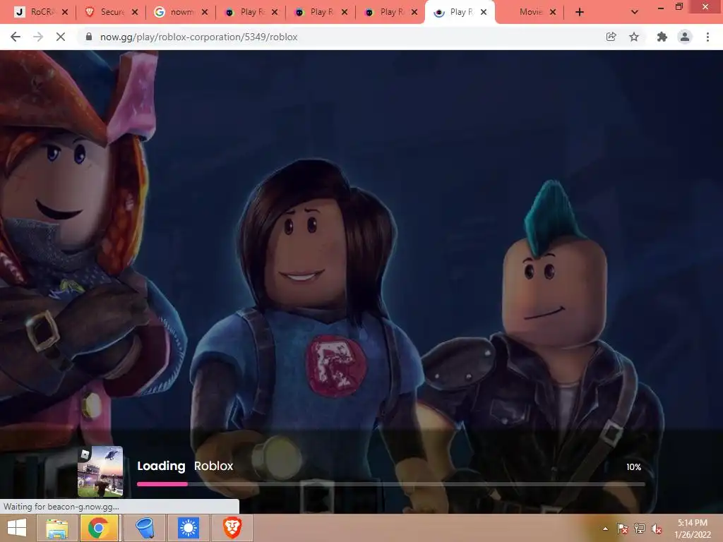Open the clock showing 5:14 PM
Viewport: 723px width, 542px height.
point(693,529)
